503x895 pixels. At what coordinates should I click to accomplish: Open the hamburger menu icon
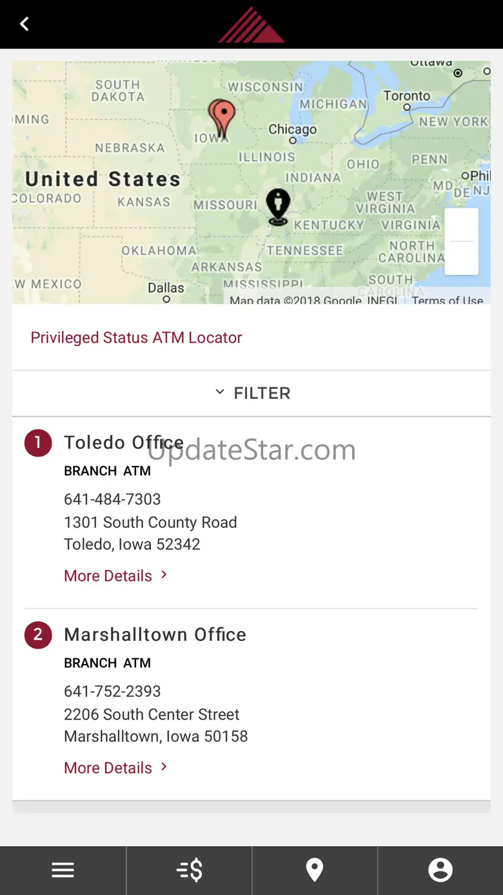63,870
